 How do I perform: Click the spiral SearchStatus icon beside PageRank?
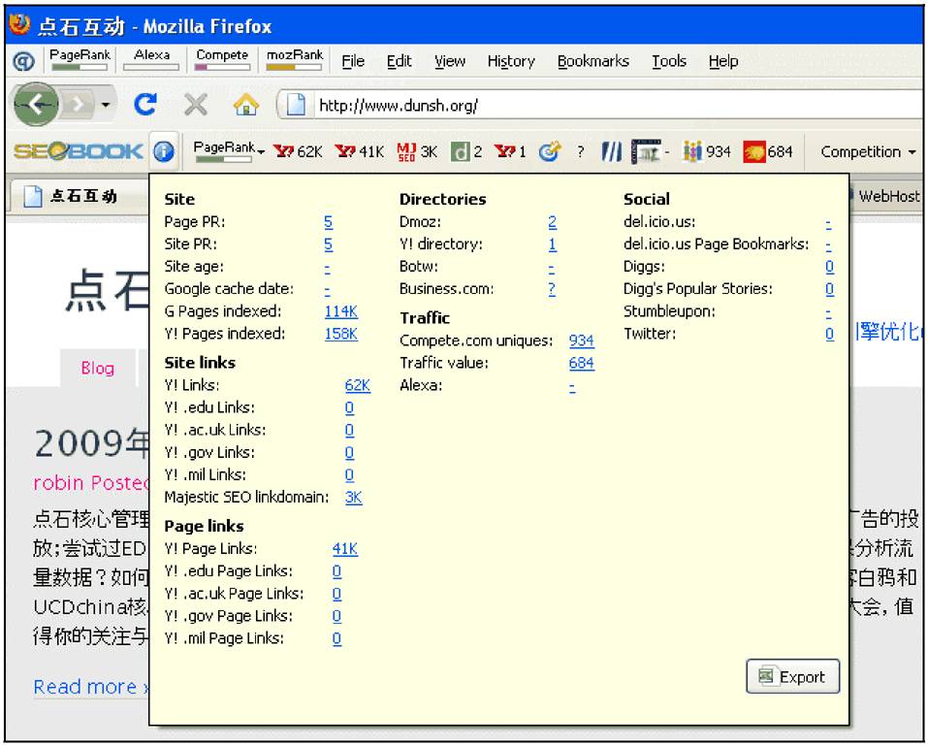23,61
